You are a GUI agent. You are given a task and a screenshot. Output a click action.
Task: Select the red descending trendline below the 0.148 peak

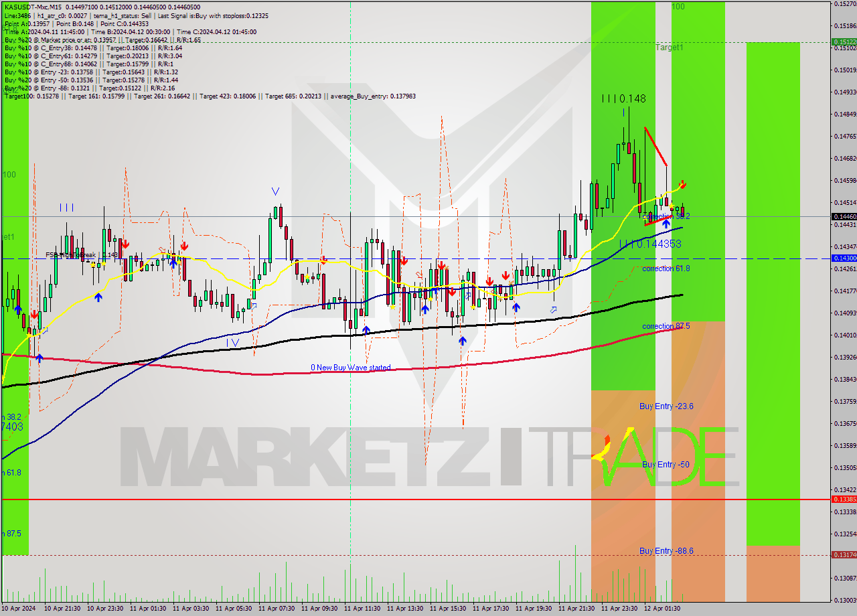pos(655,146)
